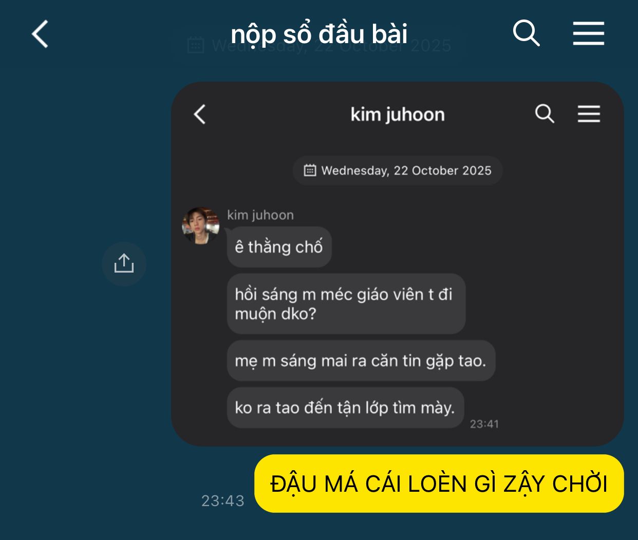Open search in nộp sổ đầu bài chat

[526, 33]
